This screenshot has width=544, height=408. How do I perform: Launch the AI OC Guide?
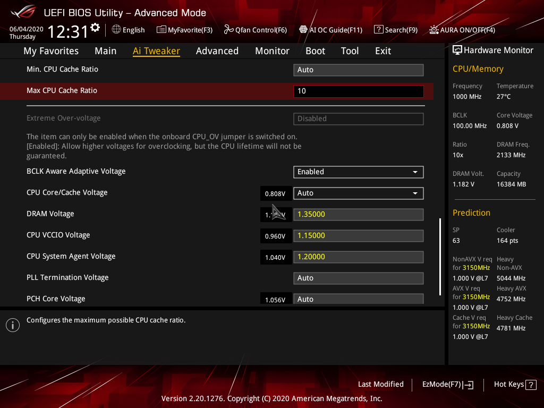[330, 30]
